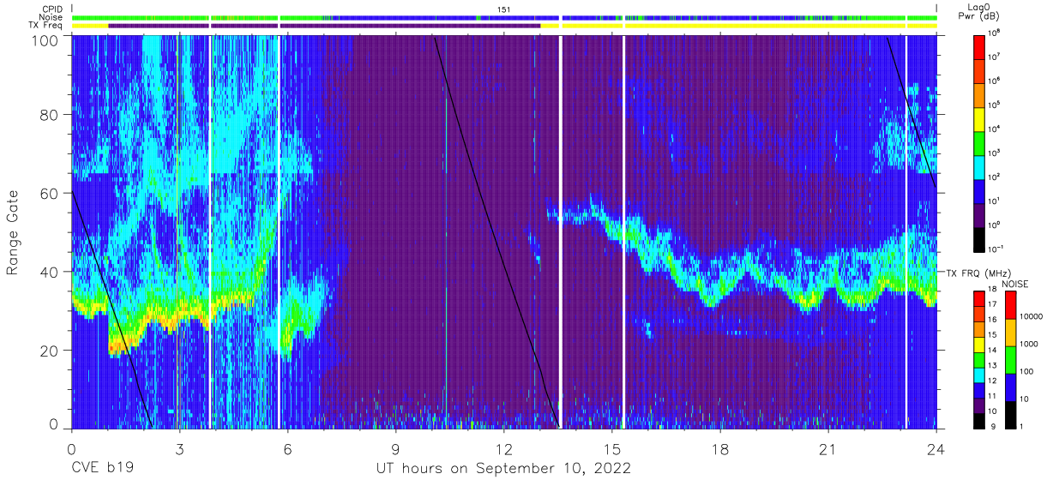Click the x-axis tick label '15'
1053x486 pixels.
(611, 449)
